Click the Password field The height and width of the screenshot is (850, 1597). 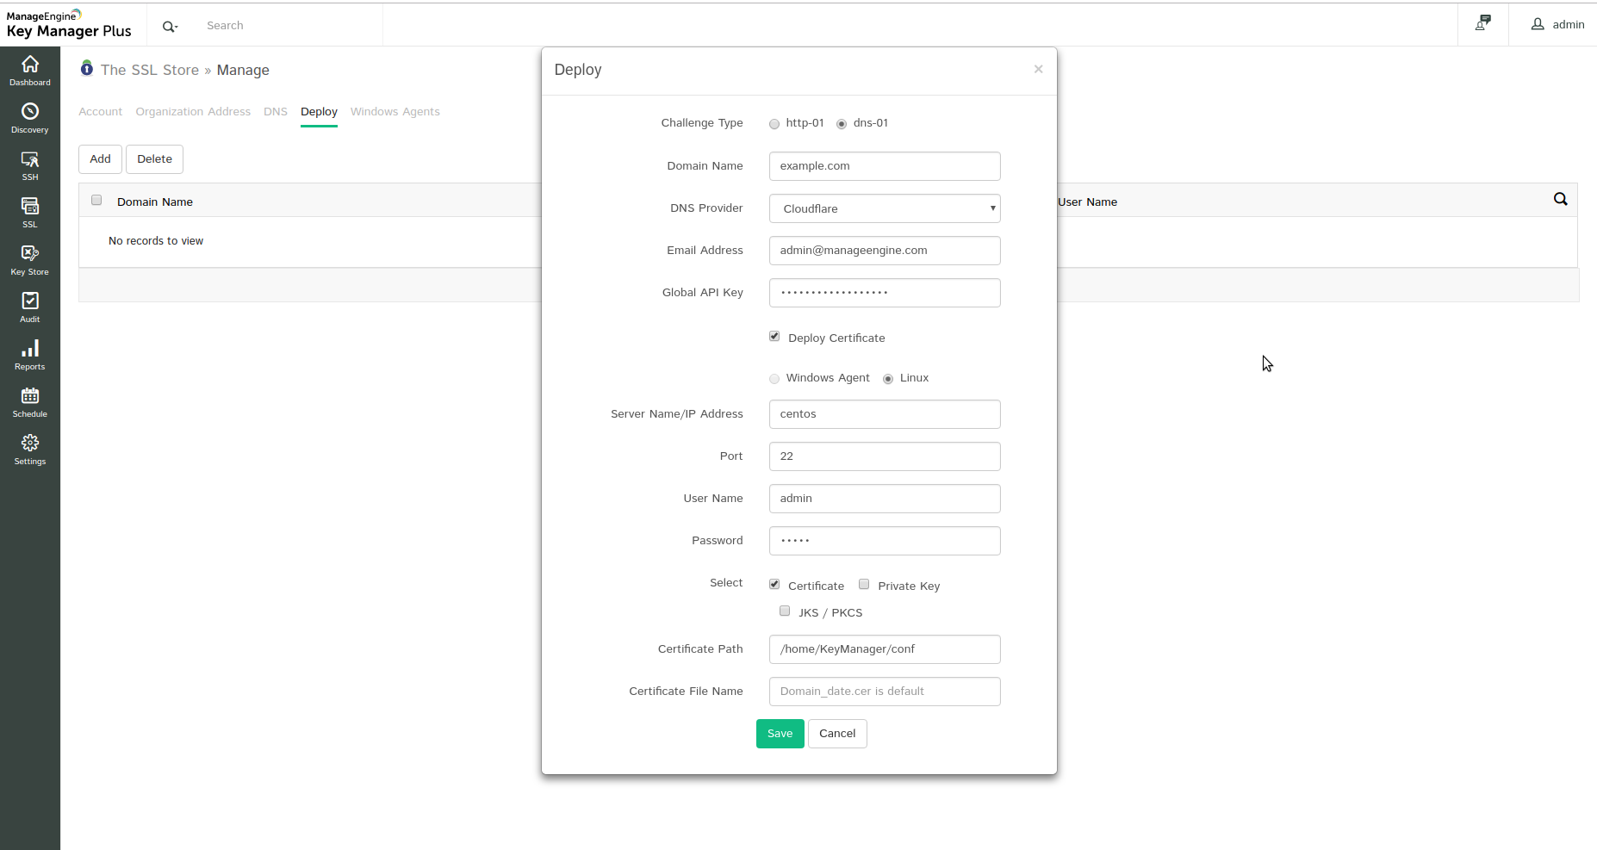pos(885,541)
